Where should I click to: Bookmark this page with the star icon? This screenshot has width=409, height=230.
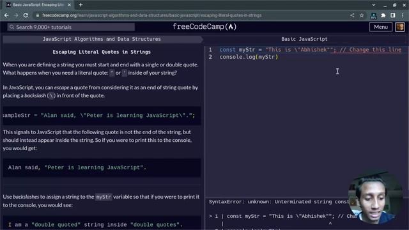pyautogui.click(x=362, y=15)
